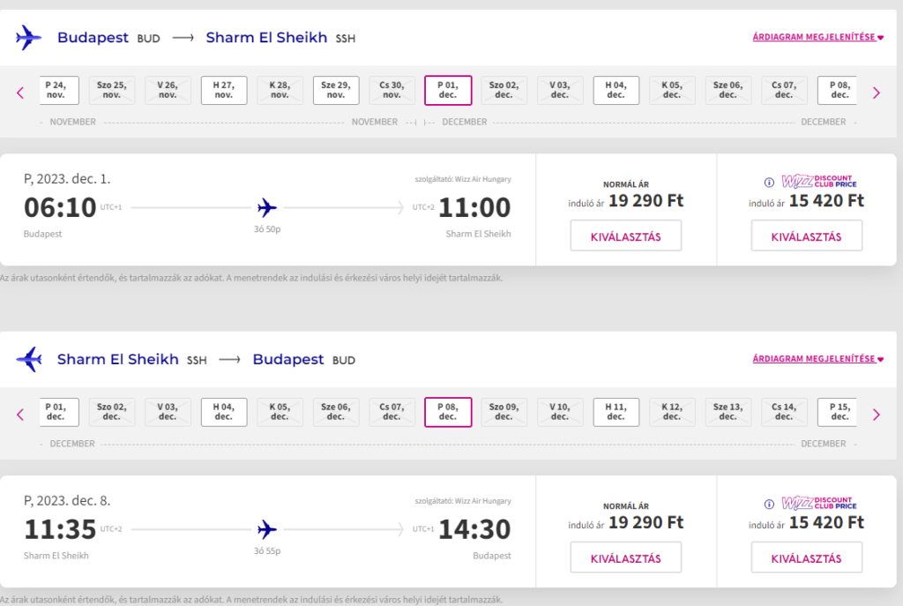Choose return WIZZ Discount Club price Kiválasztás
The image size is (903, 606).
point(806,557)
